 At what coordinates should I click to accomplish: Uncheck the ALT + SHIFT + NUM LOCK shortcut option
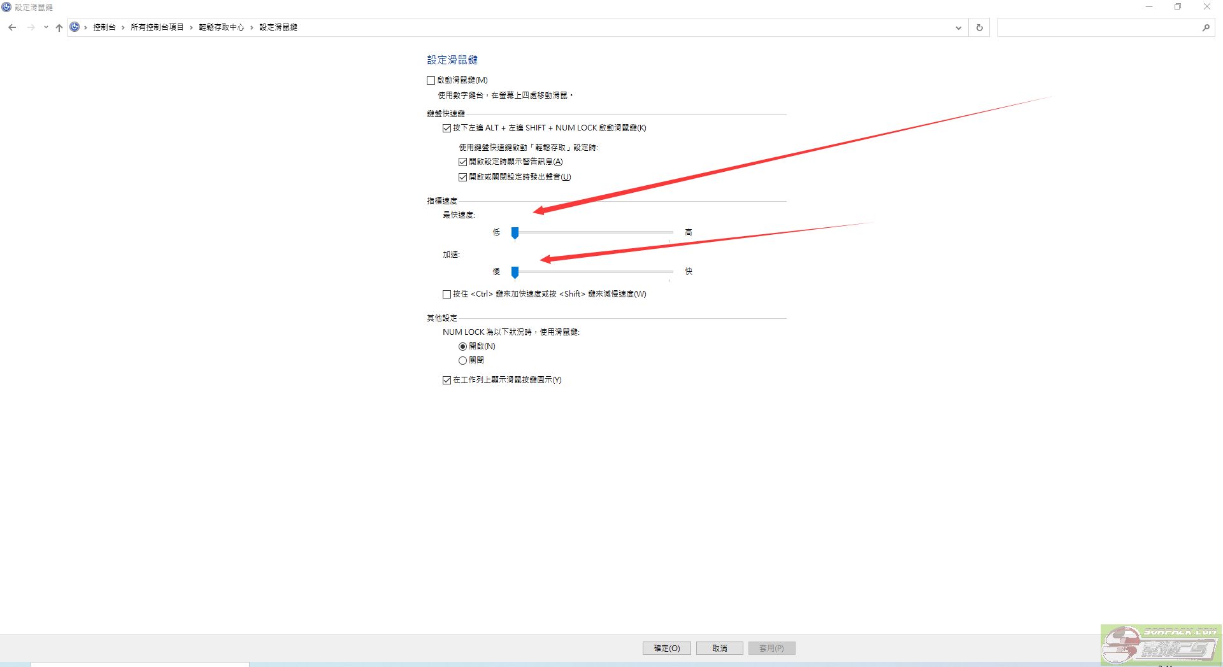[x=447, y=128]
